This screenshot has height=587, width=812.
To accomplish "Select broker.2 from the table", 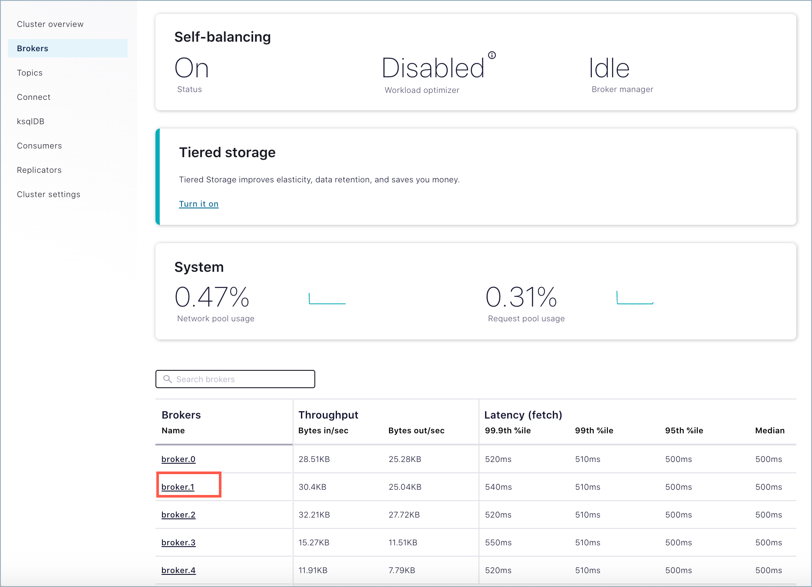I will coord(178,515).
